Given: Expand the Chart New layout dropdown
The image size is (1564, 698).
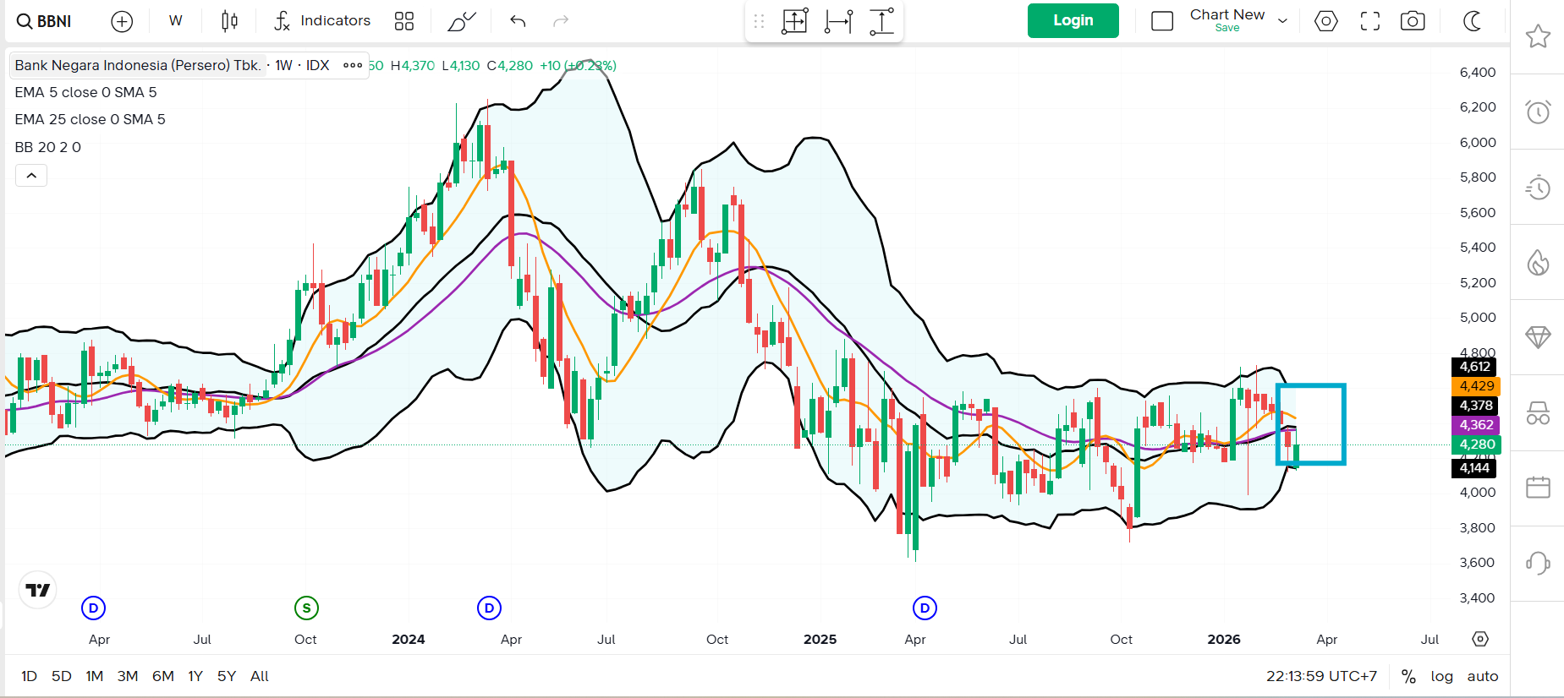Looking at the screenshot, I should click(x=1282, y=21).
